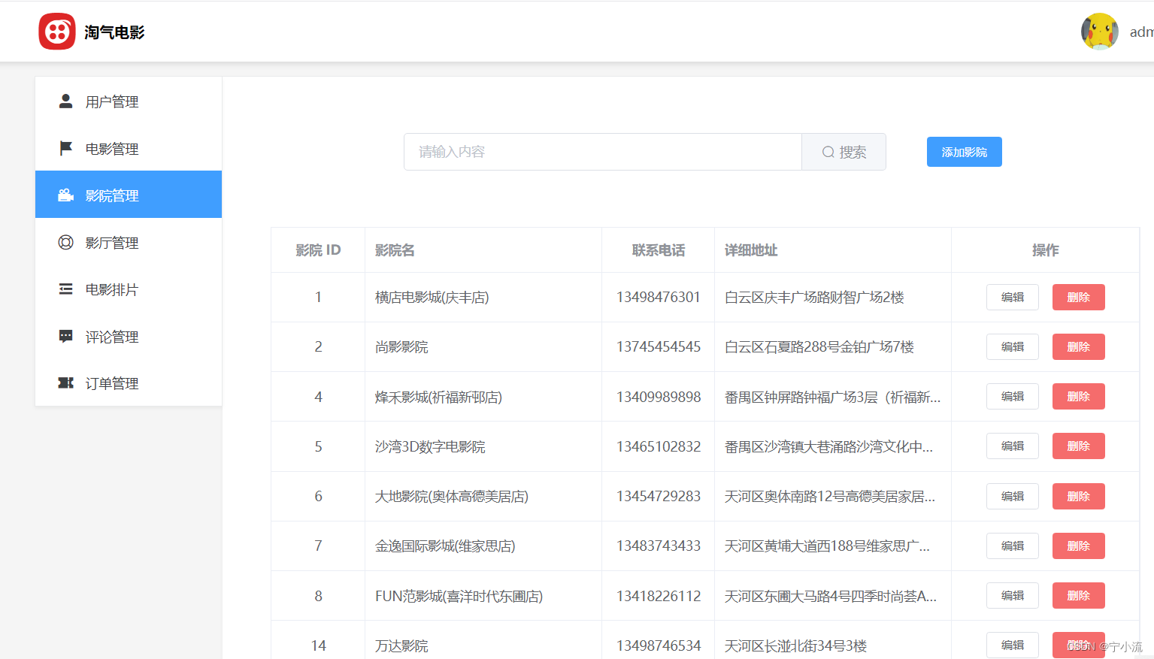Delete 横店电影城(庆丰店) row

coord(1078,297)
